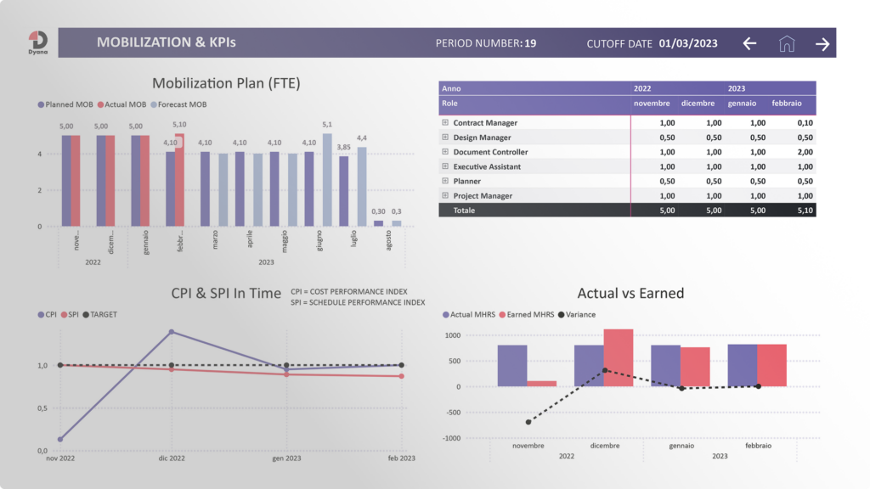Click the Planned MOB bar for luglio
870x489 pixels.
(x=344, y=191)
